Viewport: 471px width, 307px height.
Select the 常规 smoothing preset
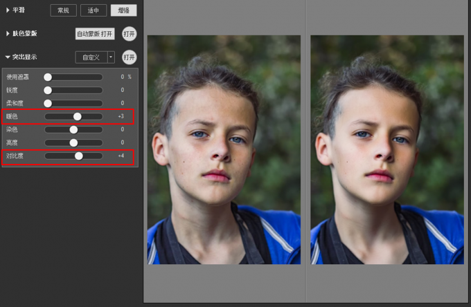[63, 10]
